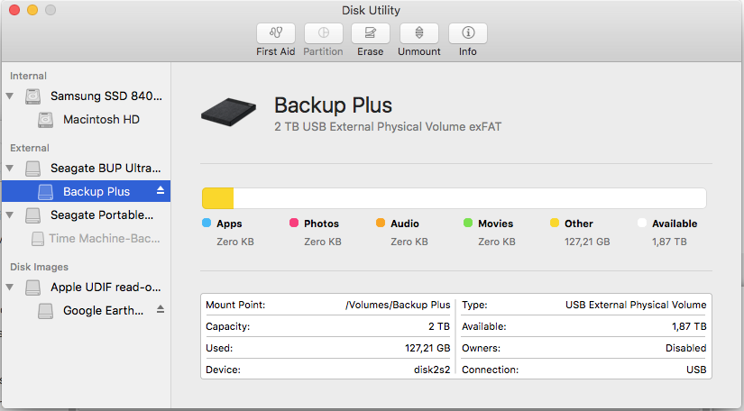Run First Aid on the selected volume

(276, 33)
